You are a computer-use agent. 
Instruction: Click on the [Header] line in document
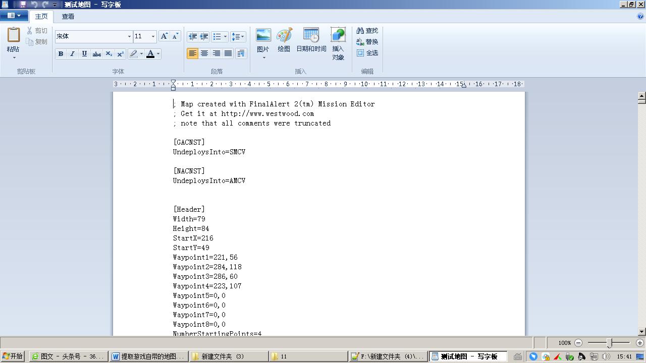(189, 209)
